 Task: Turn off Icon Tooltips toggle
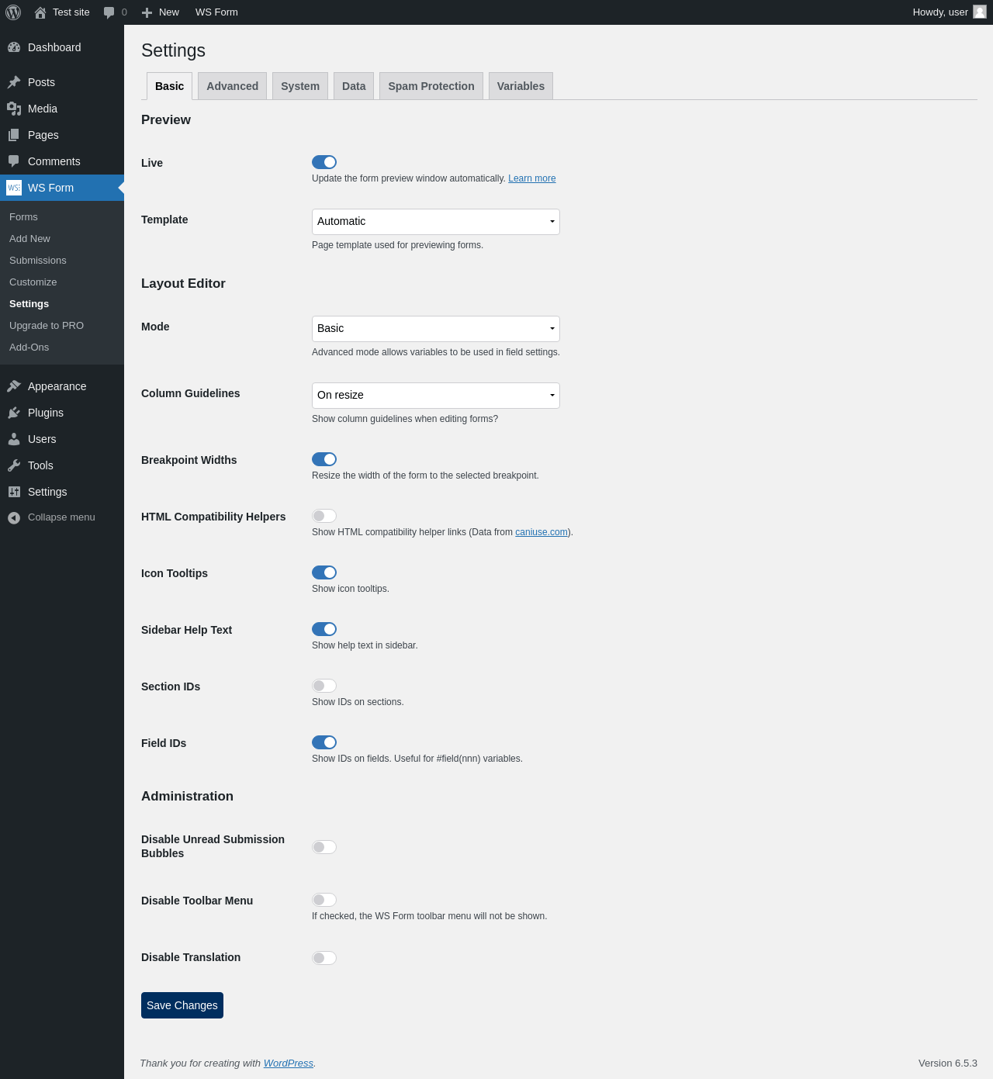click(x=324, y=572)
